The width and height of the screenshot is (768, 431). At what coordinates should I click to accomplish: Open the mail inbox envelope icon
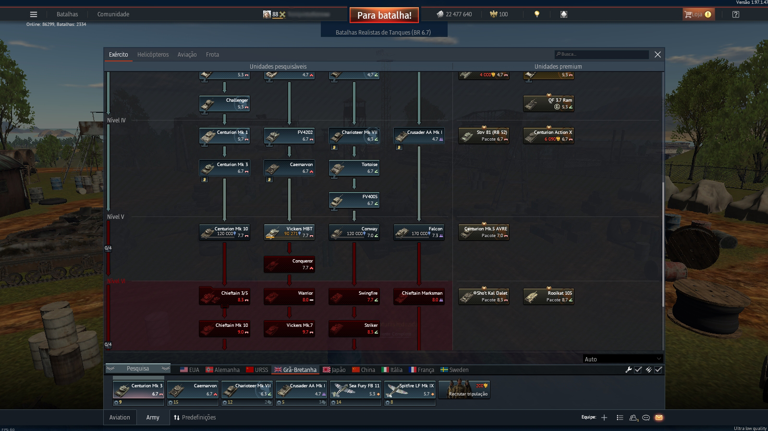[659, 418]
